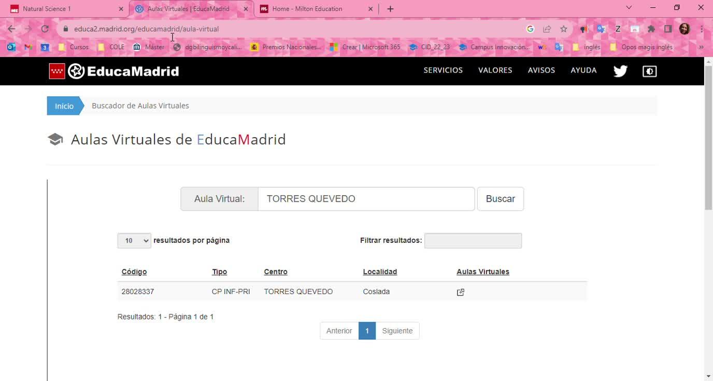Open the dgbilinguismoycali bookmark
Screen dimensions: 713x381
coord(207,47)
